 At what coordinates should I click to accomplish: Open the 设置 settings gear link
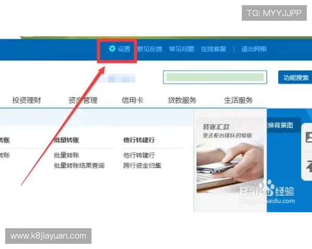click(120, 49)
